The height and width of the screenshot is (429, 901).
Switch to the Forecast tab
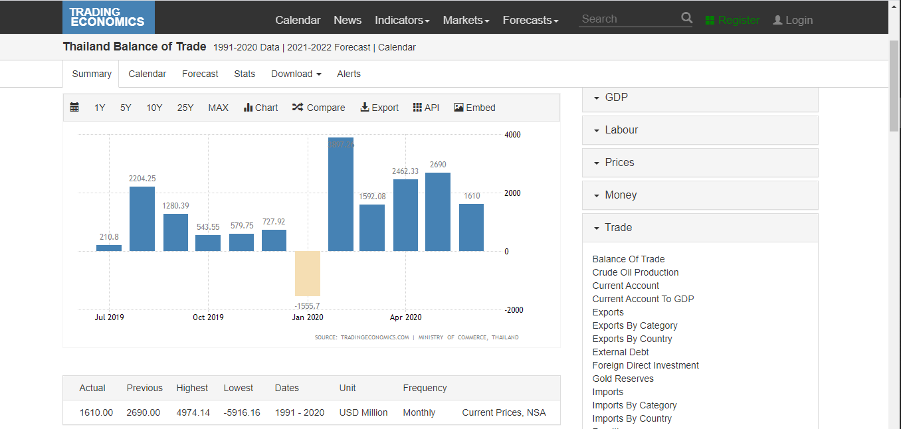[200, 74]
